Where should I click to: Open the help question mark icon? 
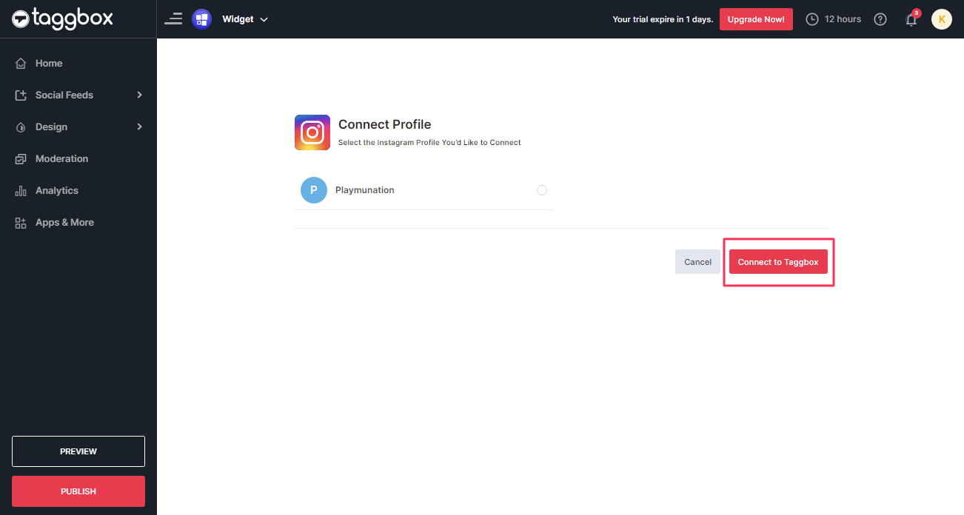coord(880,18)
